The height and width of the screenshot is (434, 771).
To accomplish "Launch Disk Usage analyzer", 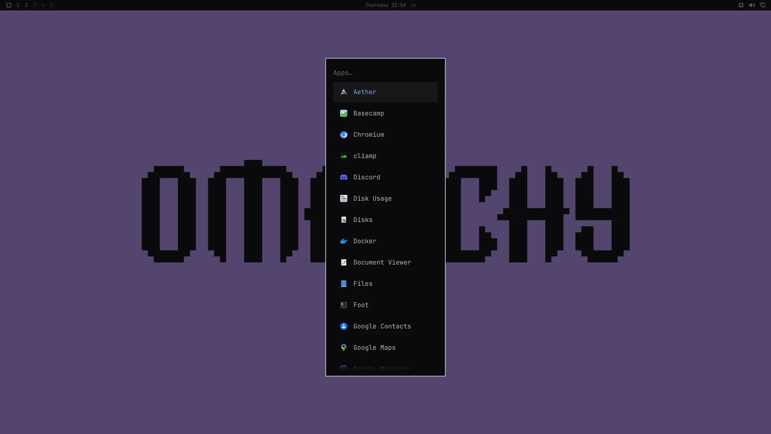I will 385,199.
